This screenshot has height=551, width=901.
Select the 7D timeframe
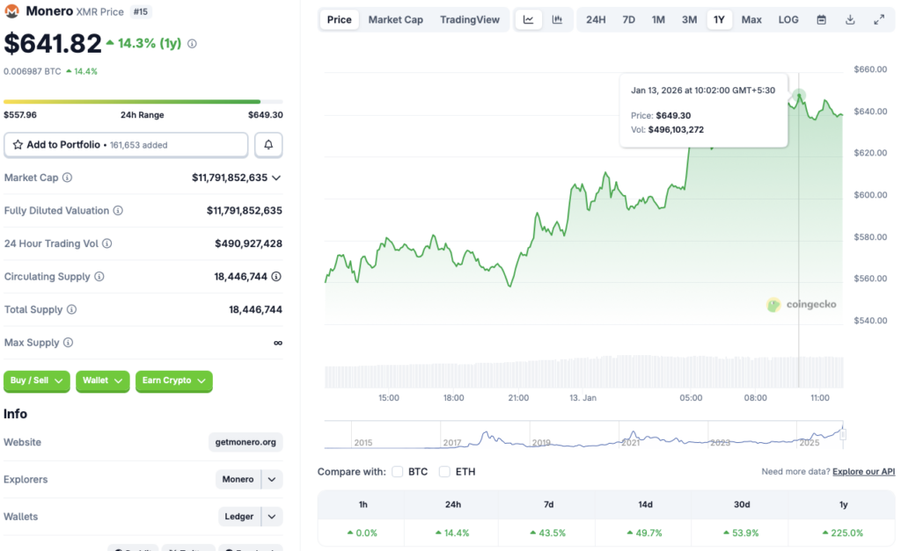[628, 18]
